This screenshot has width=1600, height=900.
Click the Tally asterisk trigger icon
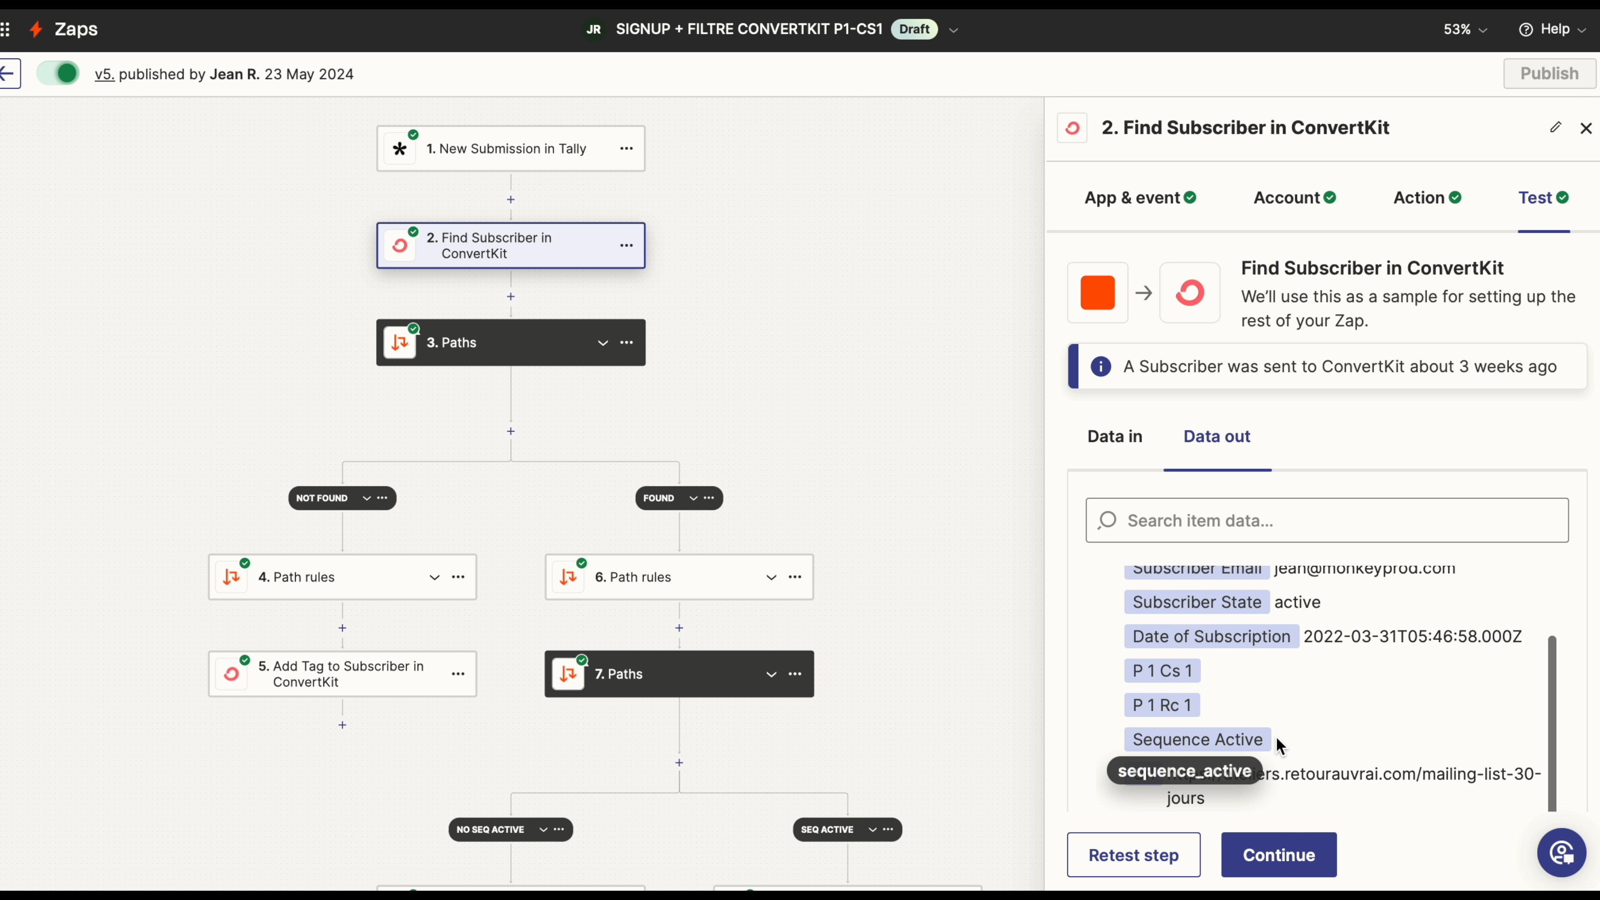click(x=400, y=149)
